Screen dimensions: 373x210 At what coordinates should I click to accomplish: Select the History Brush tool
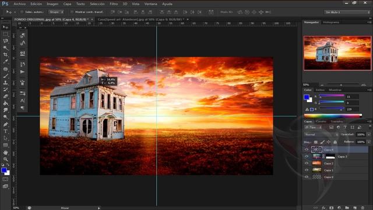coord(5,90)
